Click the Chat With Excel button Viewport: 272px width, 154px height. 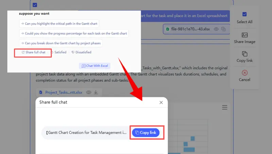95,66
